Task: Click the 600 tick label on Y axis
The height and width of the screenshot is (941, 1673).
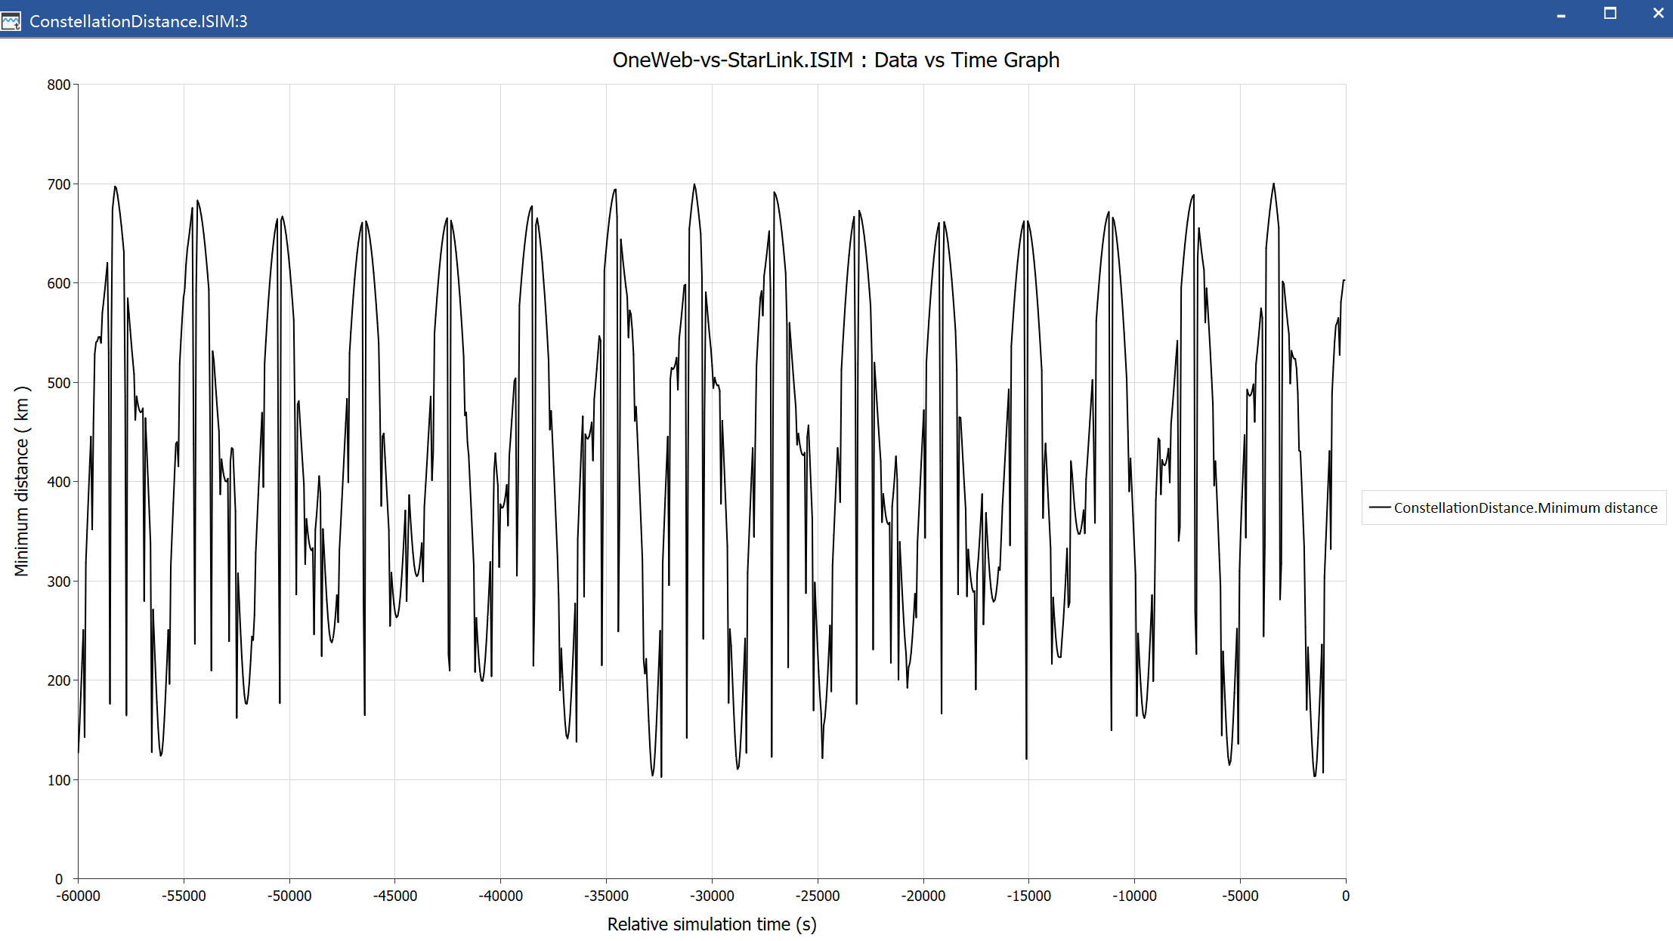Action: (x=58, y=283)
